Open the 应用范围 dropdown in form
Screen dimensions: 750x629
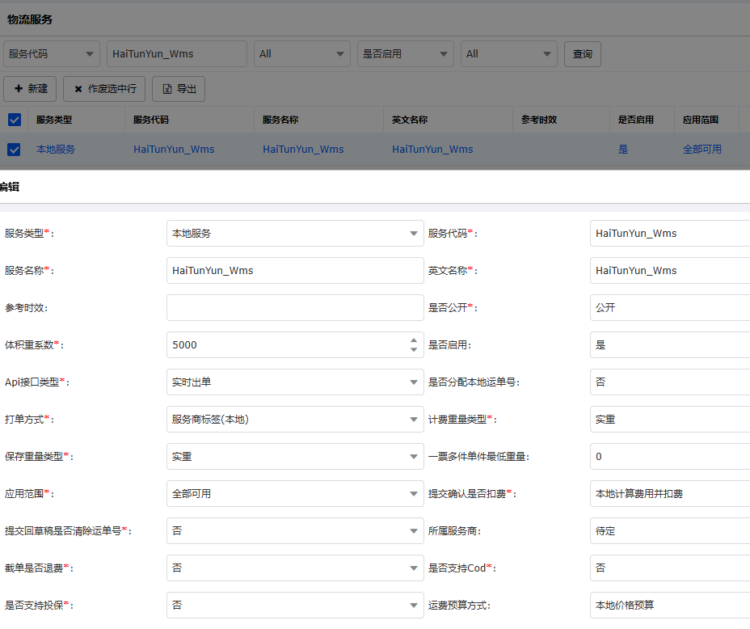tap(295, 494)
